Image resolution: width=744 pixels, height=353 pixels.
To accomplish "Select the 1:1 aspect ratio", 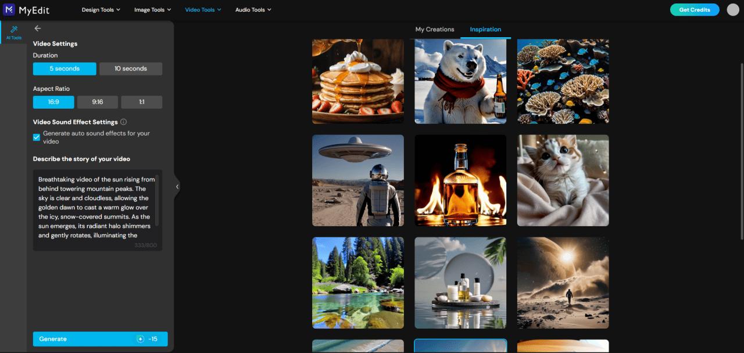I will [x=141, y=102].
